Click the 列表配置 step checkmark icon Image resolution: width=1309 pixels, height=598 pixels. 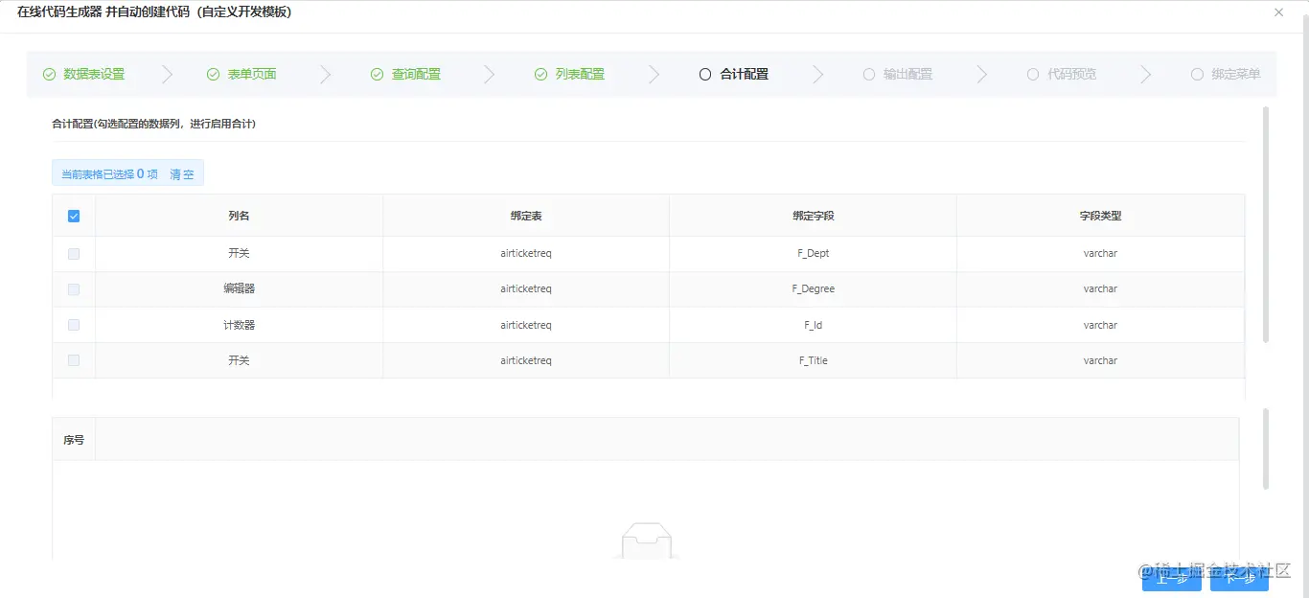coord(540,74)
